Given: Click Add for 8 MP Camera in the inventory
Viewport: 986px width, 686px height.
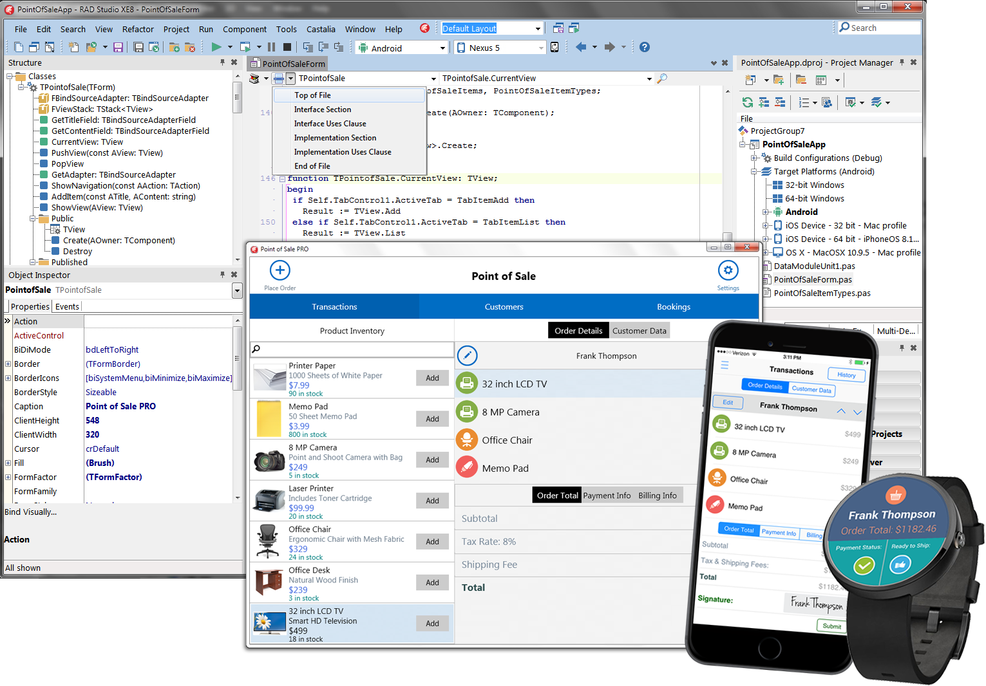Looking at the screenshot, I should point(432,459).
